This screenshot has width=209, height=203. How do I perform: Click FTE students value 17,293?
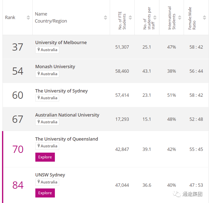[122, 119]
